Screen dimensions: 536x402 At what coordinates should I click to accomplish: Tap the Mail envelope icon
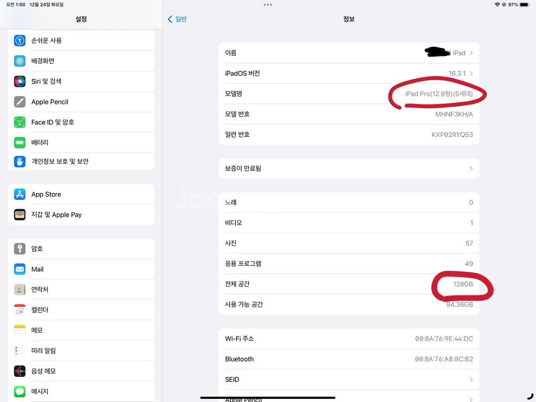(x=19, y=269)
